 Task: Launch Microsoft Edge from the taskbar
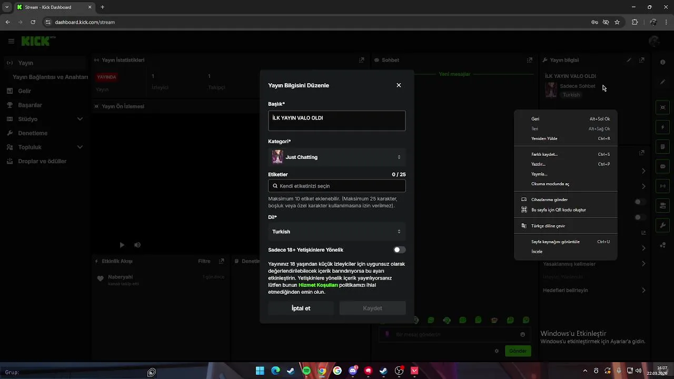coord(275,371)
